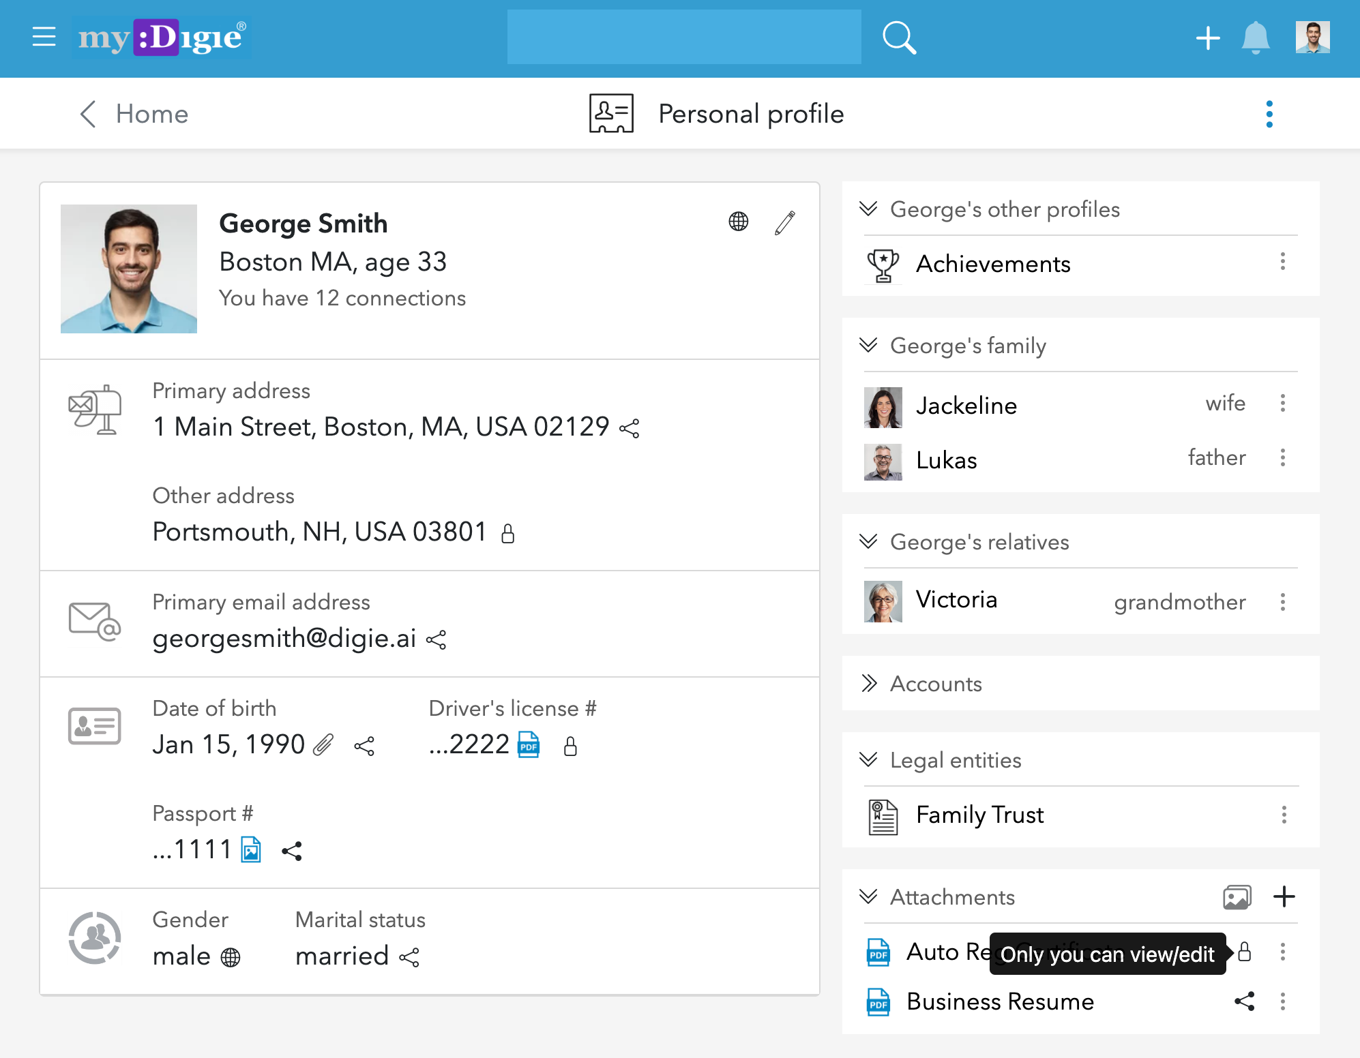Add a new attachment with plus icon
The width and height of the screenshot is (1360, 1058).
tap(1284, 896)
